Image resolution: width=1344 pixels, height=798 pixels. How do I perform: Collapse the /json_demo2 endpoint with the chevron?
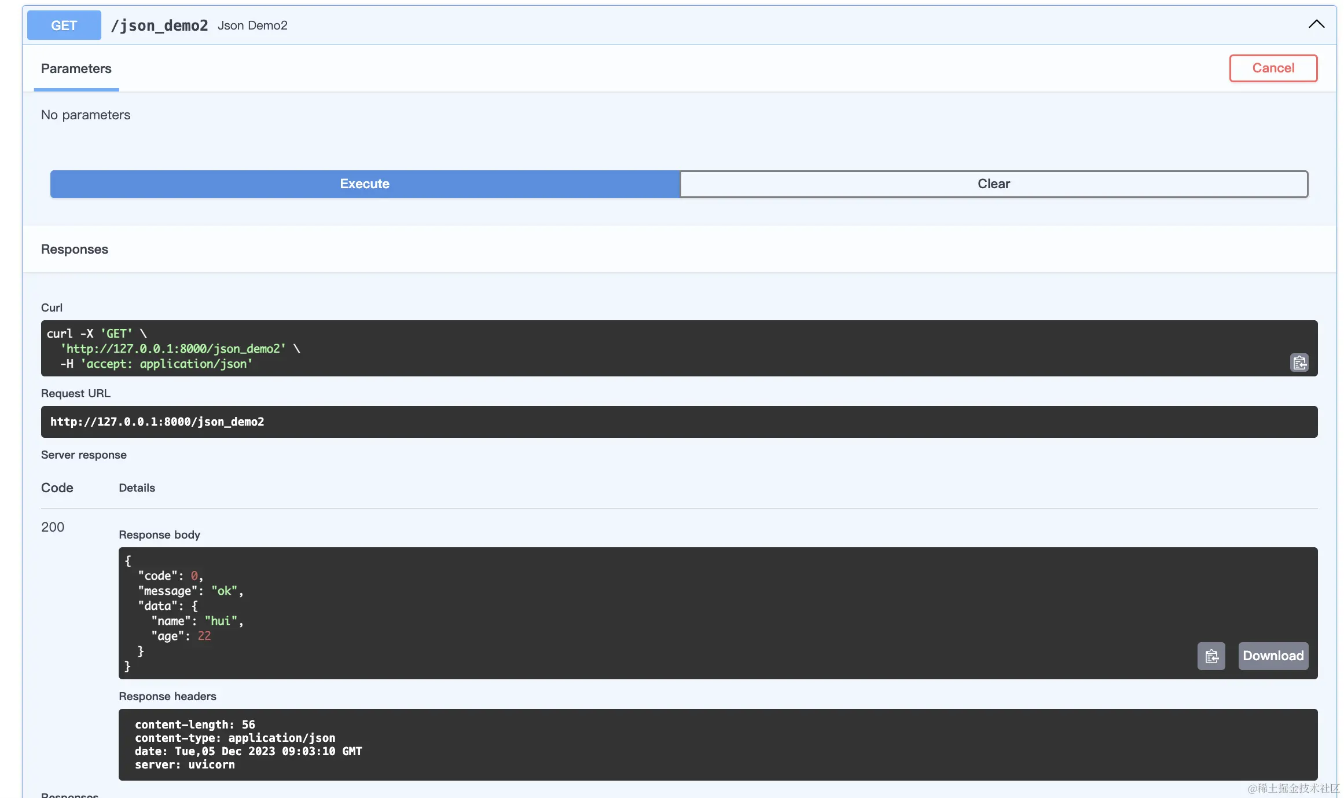pos(1316,24)
